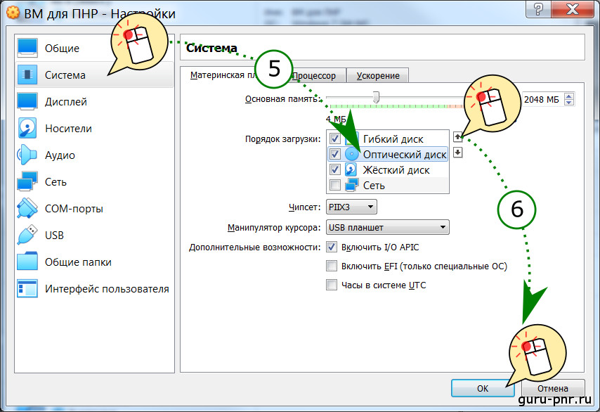Open the Носители disk icon
The width and height of the screenshot is (600, 412).
tap(27, 128)
